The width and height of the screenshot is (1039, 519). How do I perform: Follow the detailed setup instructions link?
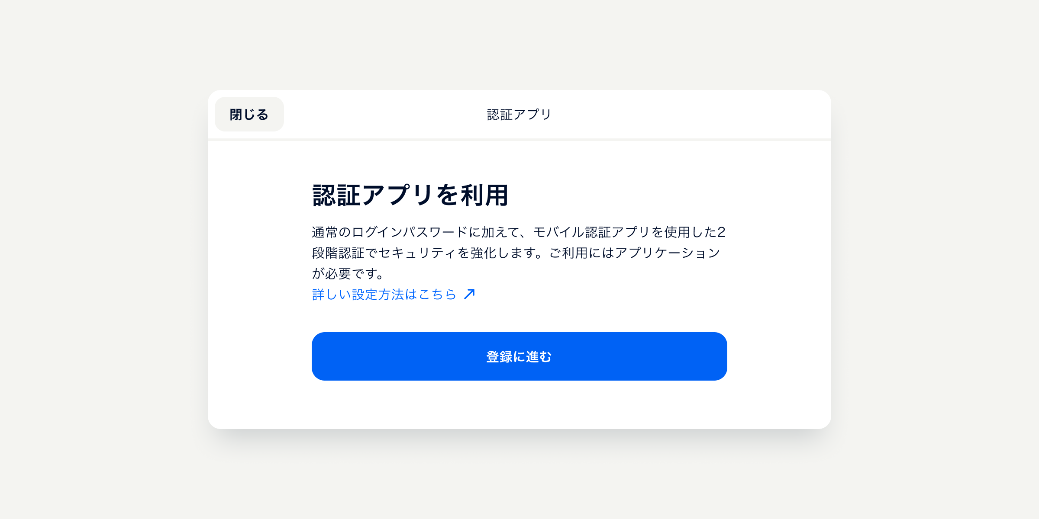[383, 295]
